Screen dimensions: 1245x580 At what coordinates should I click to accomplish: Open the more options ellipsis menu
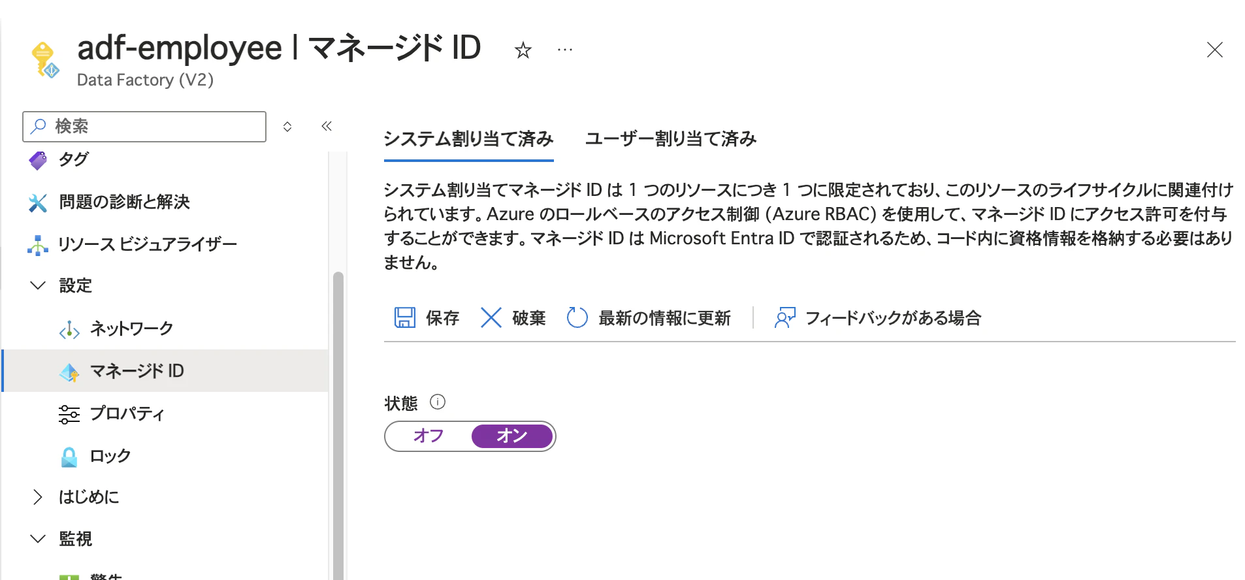click(565, 50)
